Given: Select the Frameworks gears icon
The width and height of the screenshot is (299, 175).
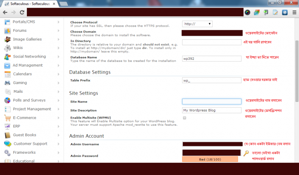Looking at the screenshot, I should (x=7, y=153).
